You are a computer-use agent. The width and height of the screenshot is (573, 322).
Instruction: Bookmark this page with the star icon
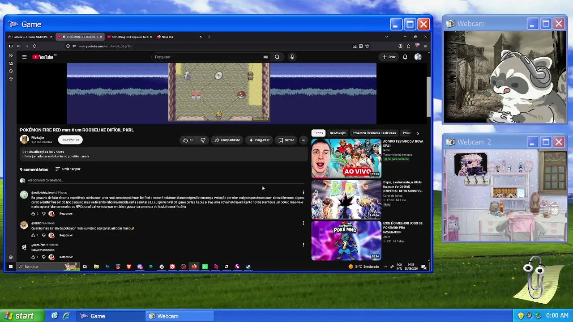coord(367,46)
